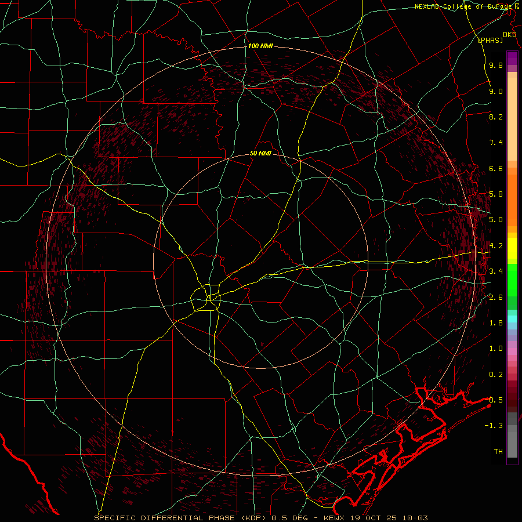Screen dimensions: 522x522
Task: Select the DKD label above the color scale
Action: [510, 35]
